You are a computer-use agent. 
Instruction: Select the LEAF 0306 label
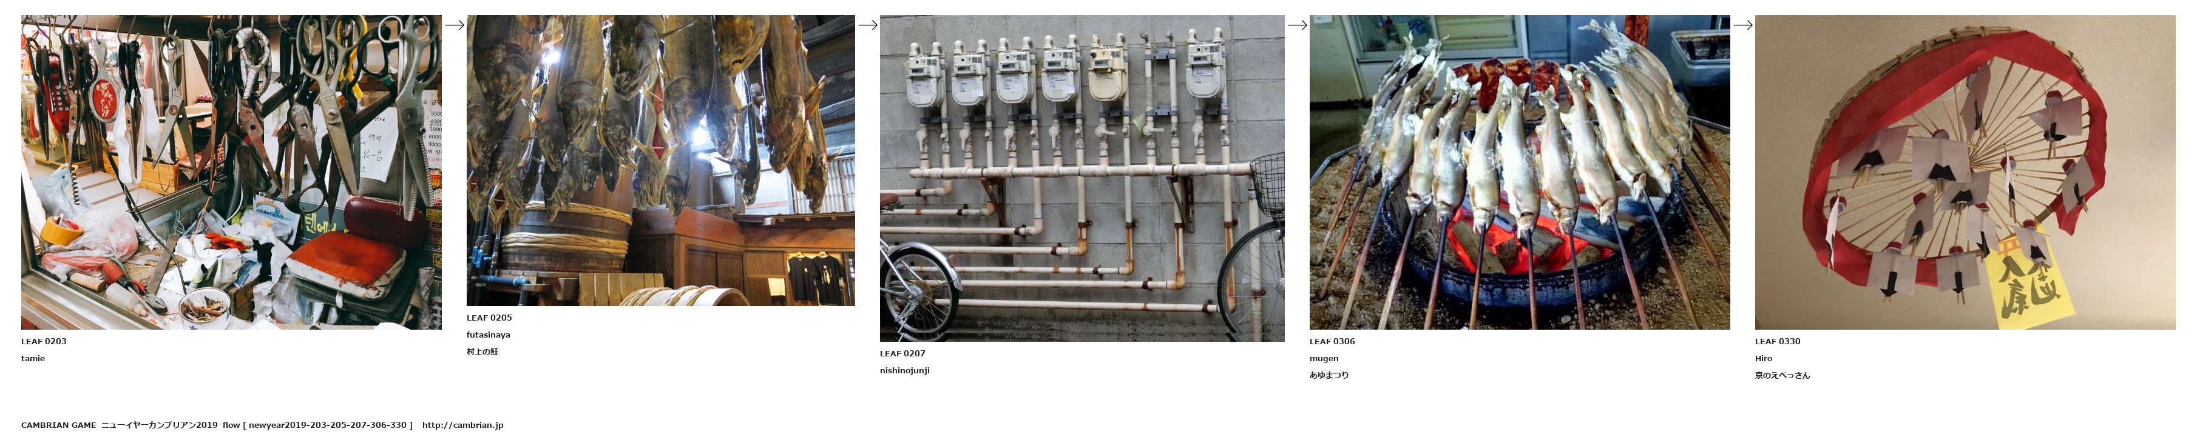(1332, 341)
